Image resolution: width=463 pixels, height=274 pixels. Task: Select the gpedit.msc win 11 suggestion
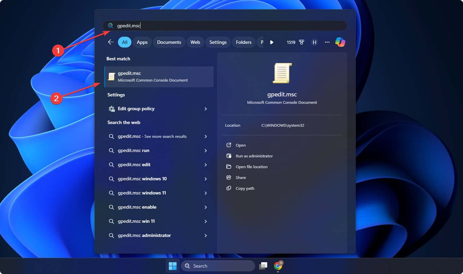tap(159, 221)
